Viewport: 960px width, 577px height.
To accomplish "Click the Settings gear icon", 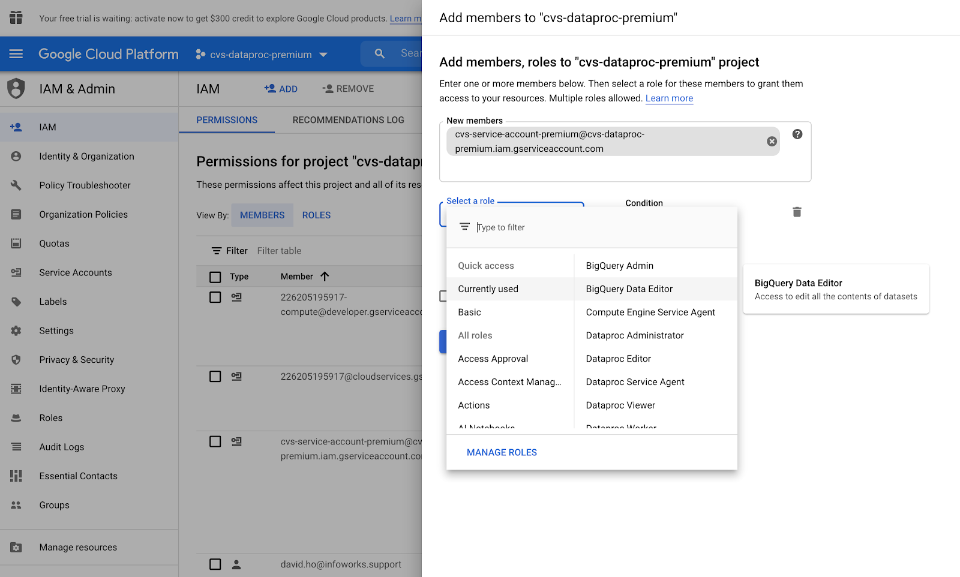I will pyautogui.click(x=16, y=331).
